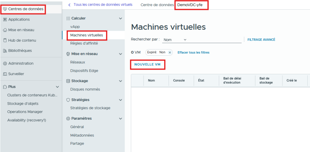Open vApp in the Calculer menu
310x152 pixels.
(75, 27)
